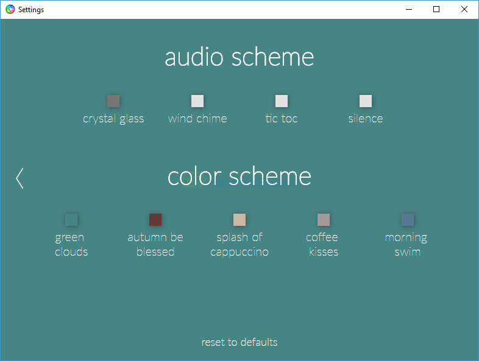The image size is (479, 361).
Task: Maximize the Settings window
Action: 436,9
